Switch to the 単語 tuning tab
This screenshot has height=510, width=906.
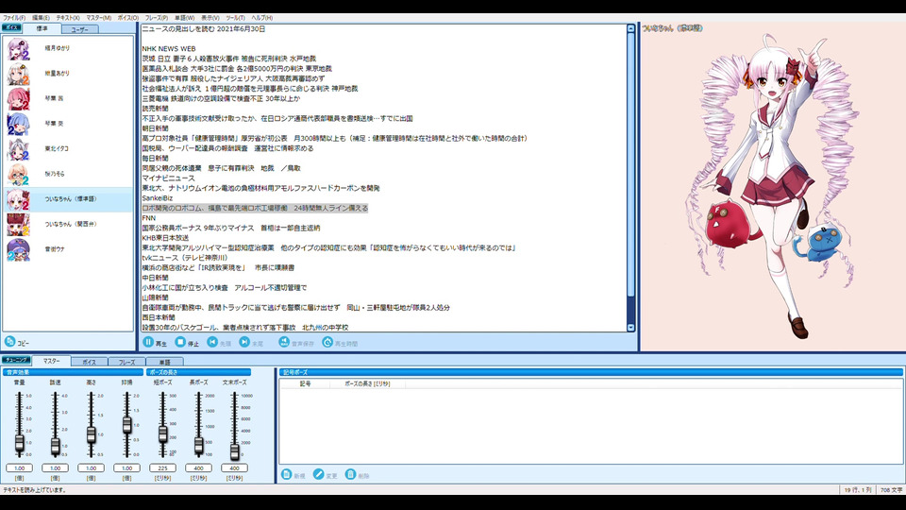pos(164,362)
